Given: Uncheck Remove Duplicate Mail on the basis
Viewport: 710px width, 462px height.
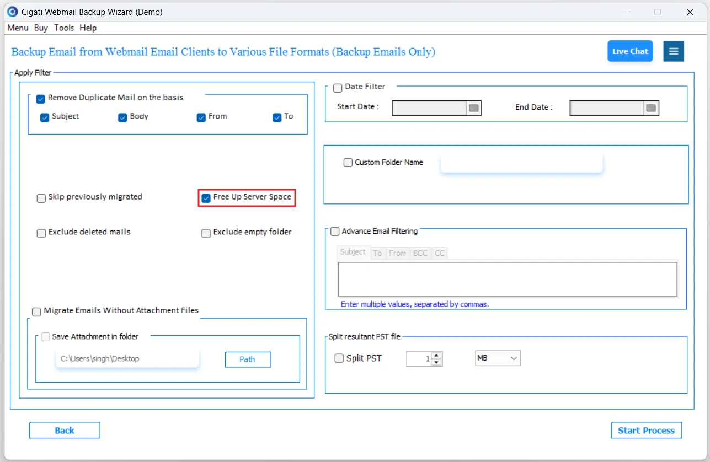Looking at the screenshot, I should point(40,99).
